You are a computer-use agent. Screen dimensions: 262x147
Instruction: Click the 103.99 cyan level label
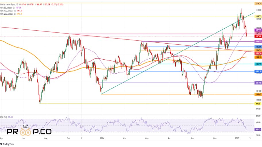(258, 64)
